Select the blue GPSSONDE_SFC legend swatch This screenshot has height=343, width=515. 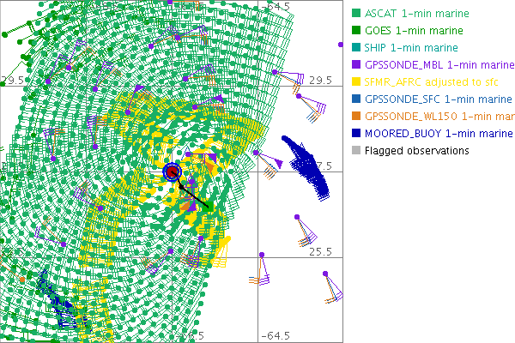pyautogui.click(x=356, y=99)
